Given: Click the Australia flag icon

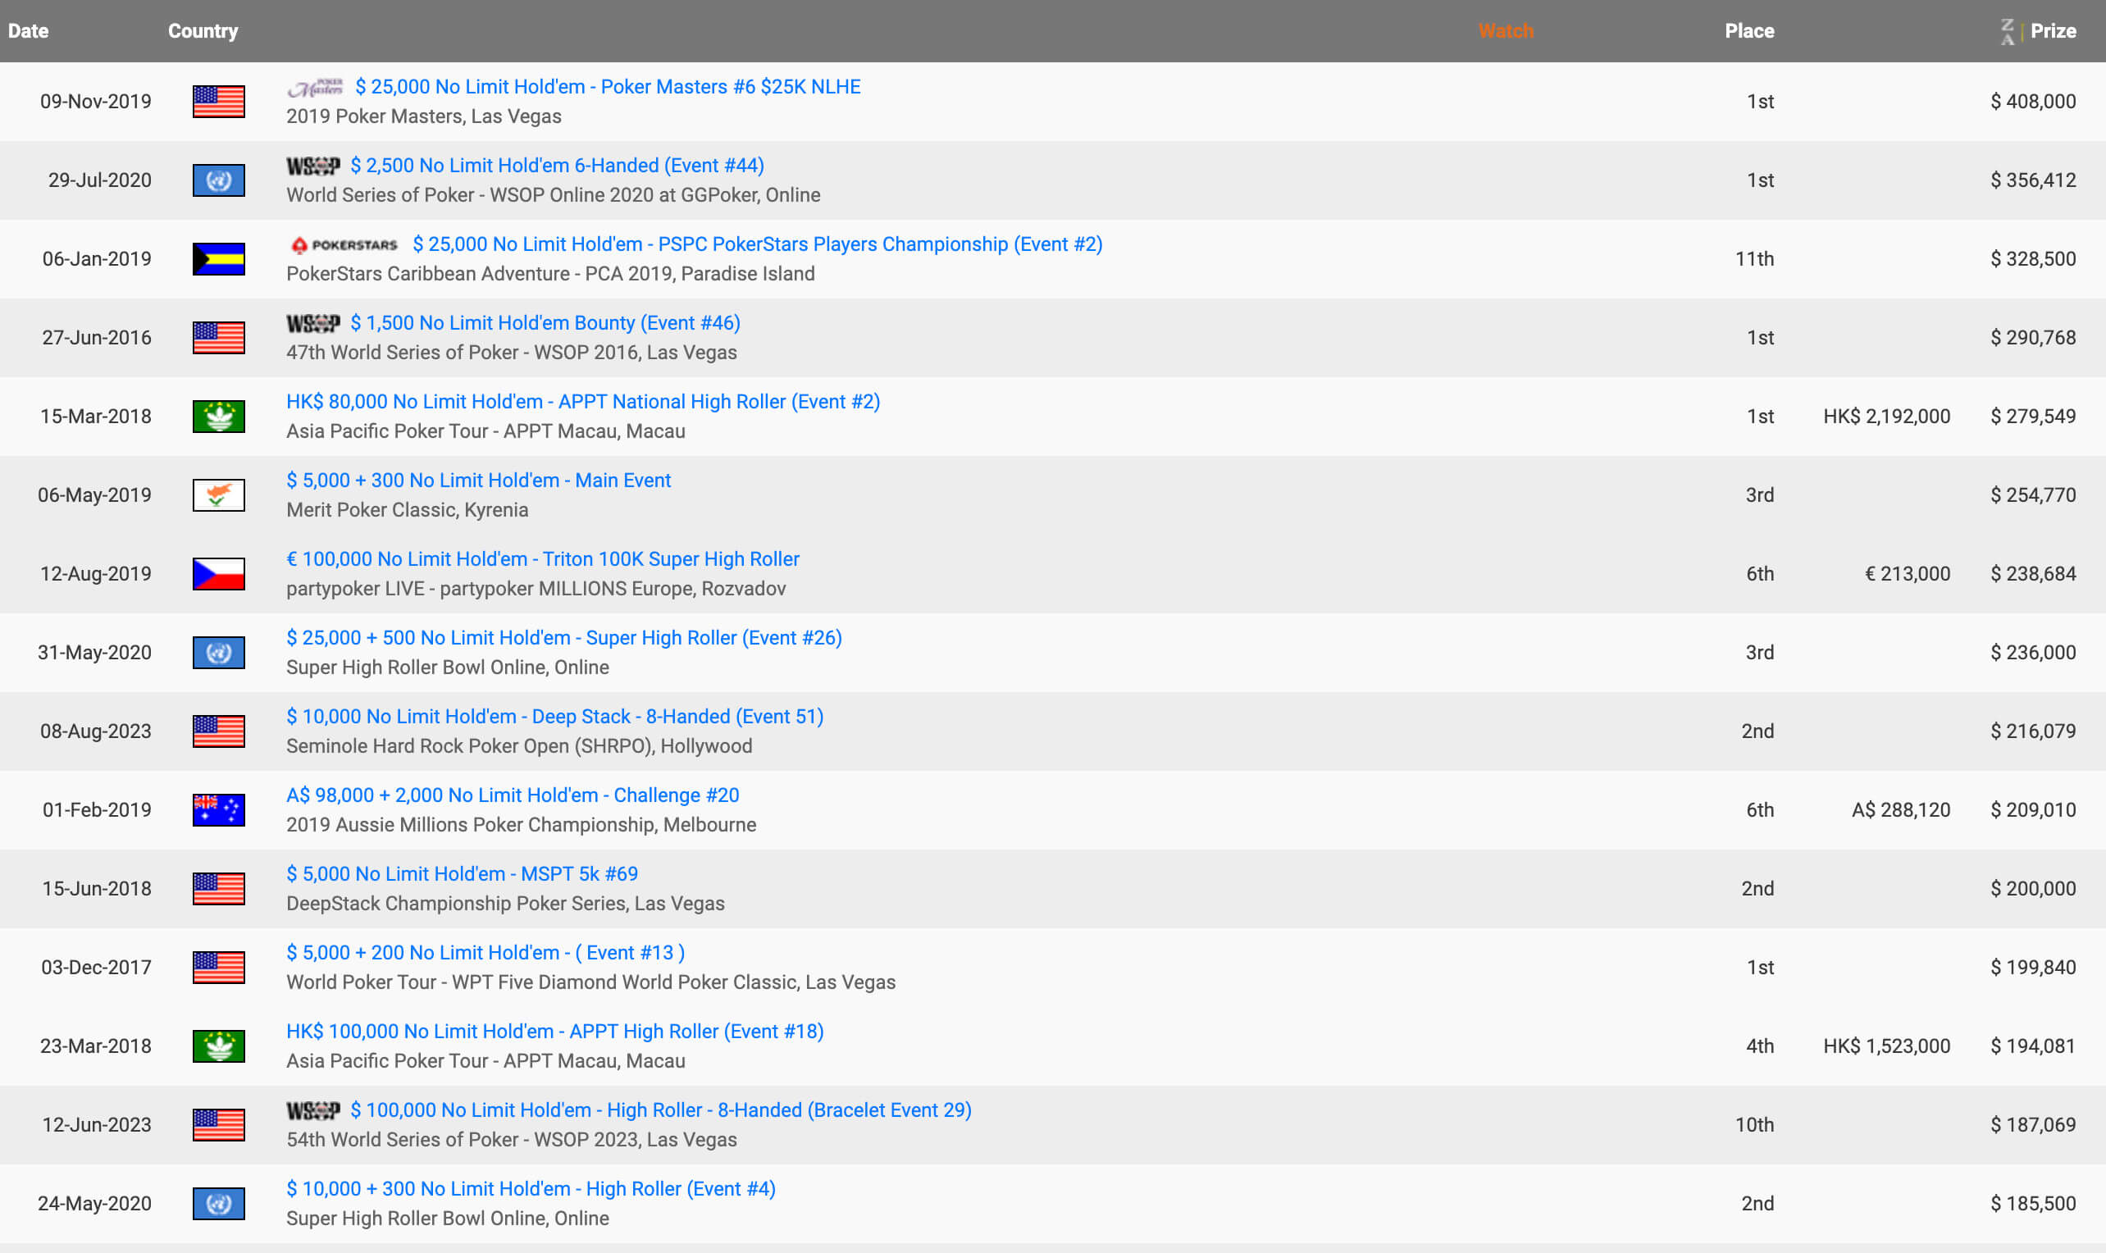Looking at the screenshot, I should pos(219,809).
